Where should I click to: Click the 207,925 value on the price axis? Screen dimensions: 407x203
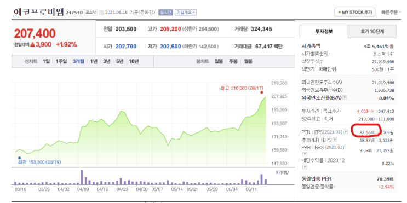click(279, 96)
